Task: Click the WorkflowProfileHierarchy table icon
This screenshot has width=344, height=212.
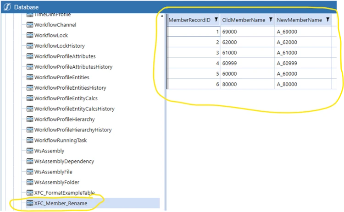Action: pyautogui.click(x=30, y=120)
